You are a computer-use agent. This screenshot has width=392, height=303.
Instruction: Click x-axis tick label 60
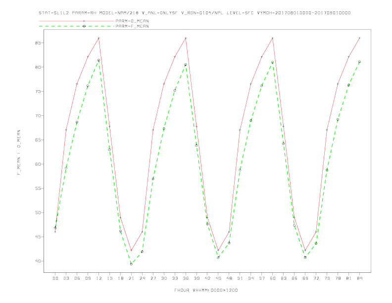(x=273, y=278)
